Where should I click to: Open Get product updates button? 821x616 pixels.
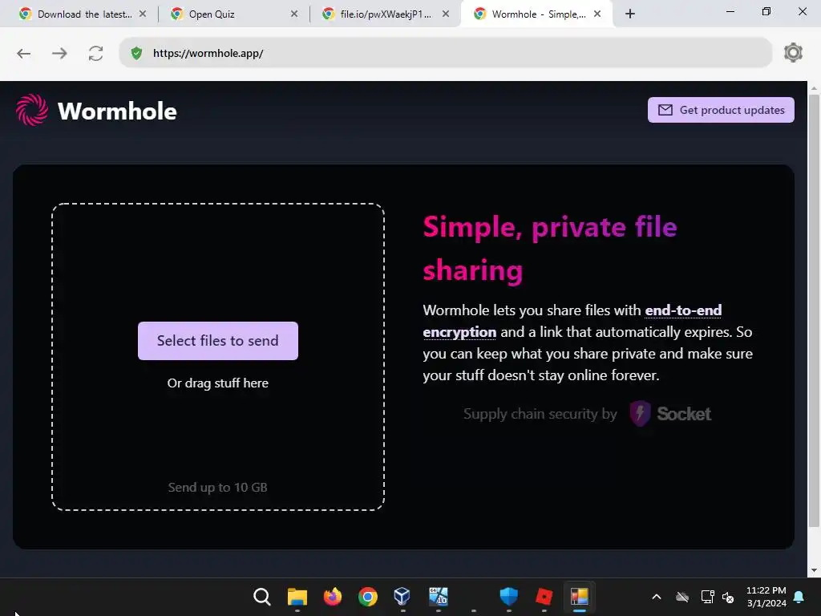pos(721,110)
